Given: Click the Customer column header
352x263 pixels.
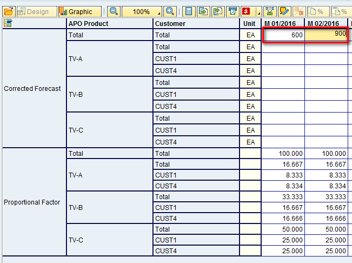Looking at the screenshot, I should point(170,23).
